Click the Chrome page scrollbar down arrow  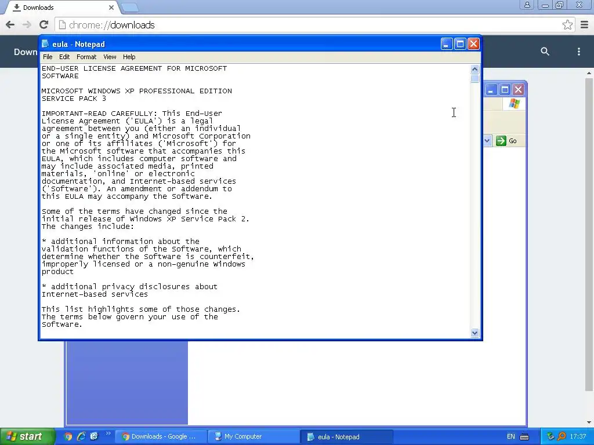(589, 422)
